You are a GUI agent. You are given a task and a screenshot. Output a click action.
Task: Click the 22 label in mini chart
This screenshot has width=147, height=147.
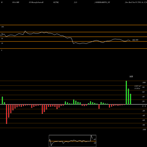click(x=95, y=143)
